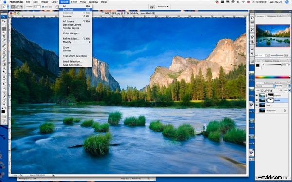Hide the Dark layer eye icon
292x182 pixels.
click(x=257, y=105)
